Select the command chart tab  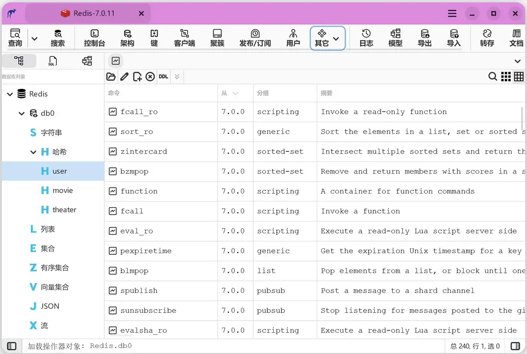point(116,61)
